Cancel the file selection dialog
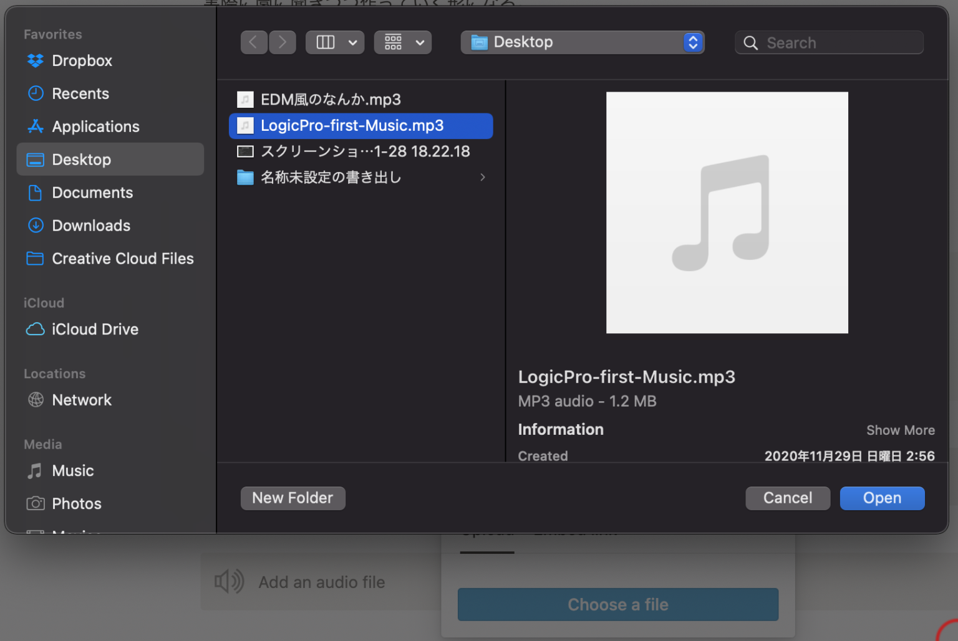The height and width of the screenshot is (641, 958). (x=788, y=498)
